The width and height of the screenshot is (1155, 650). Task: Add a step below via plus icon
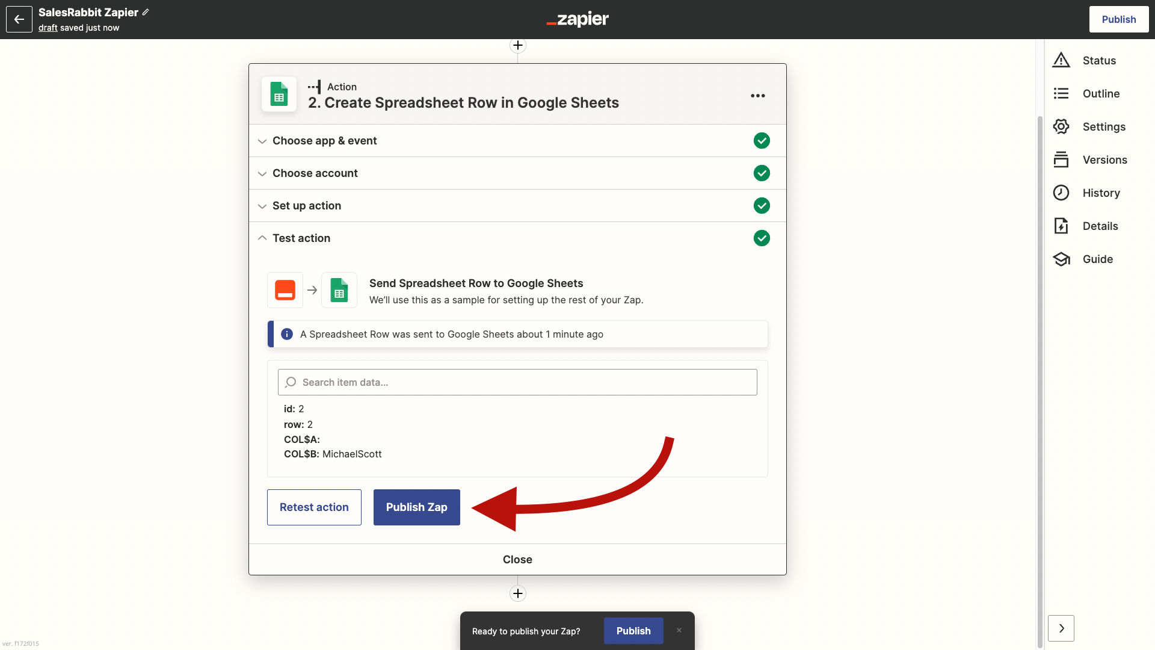(x=518, y=593)
